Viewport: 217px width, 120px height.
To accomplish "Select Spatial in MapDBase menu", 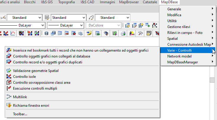I will coord(187,39).
